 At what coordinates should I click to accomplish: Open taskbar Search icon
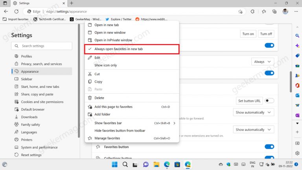click(x=125, y=164)
